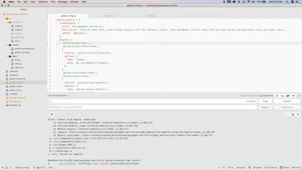Viewport: 302px width, 170px height.
Task: Open package.json in the tree
Action: (15, 102)
